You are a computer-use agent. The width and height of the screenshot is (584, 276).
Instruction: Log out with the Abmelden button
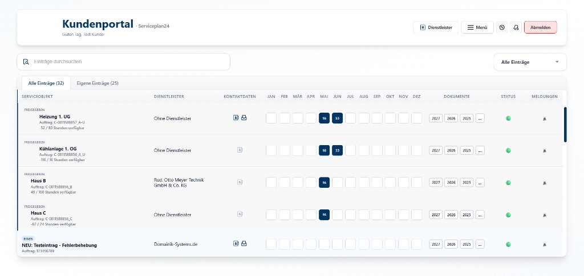[x=541, y=27]
